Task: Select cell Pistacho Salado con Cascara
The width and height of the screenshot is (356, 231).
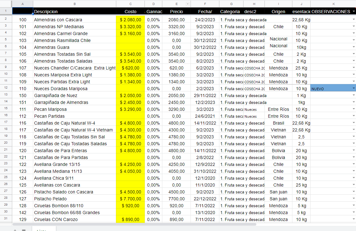Action: coord(75,192)
